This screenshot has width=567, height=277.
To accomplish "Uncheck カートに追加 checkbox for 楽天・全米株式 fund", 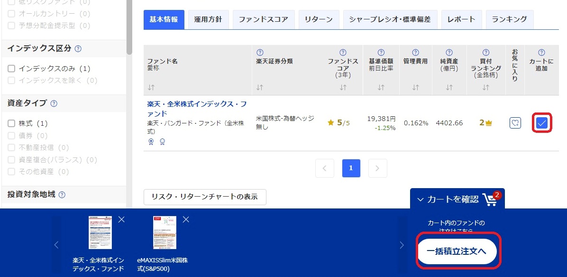I will pos(542,123).
